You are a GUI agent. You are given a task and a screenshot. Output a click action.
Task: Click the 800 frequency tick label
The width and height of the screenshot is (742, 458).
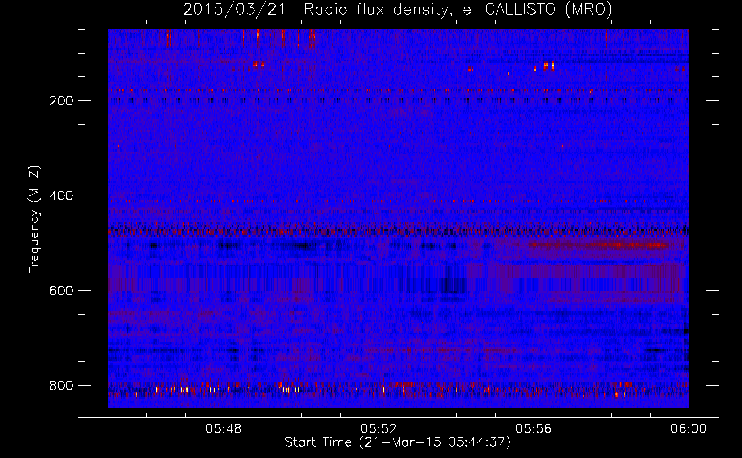click(x=61, y=386)
